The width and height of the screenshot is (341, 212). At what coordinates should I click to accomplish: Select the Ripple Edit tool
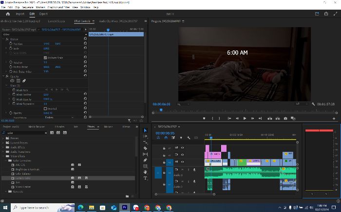pyautogui.click(x=145, y=142)
